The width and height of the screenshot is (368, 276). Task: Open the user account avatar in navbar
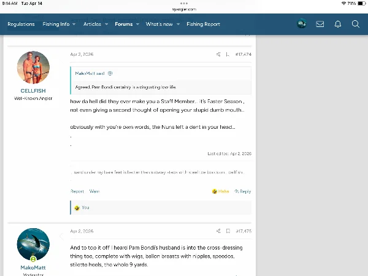(x=301, y=24)
